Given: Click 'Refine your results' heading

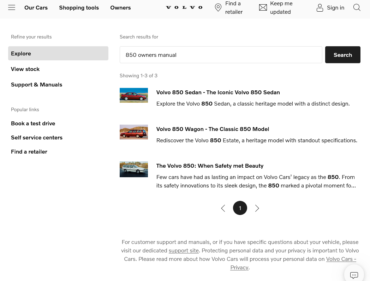Looking at the screenshot, I should (31, 37).
